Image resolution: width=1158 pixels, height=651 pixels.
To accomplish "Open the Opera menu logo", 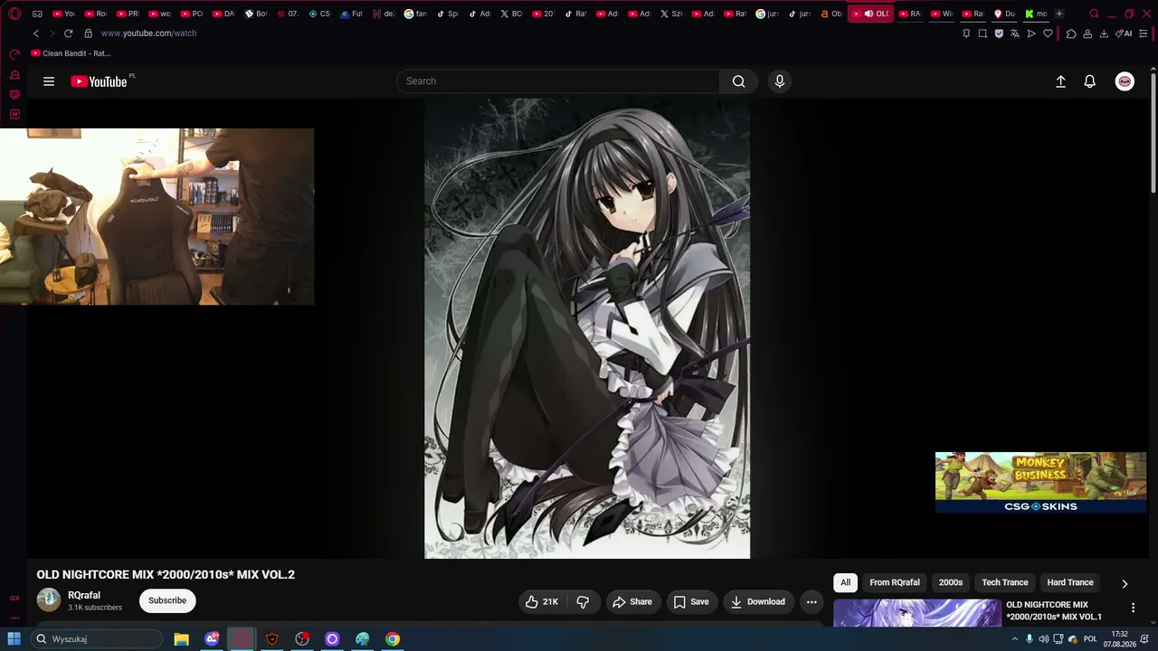I will point(14,14).
